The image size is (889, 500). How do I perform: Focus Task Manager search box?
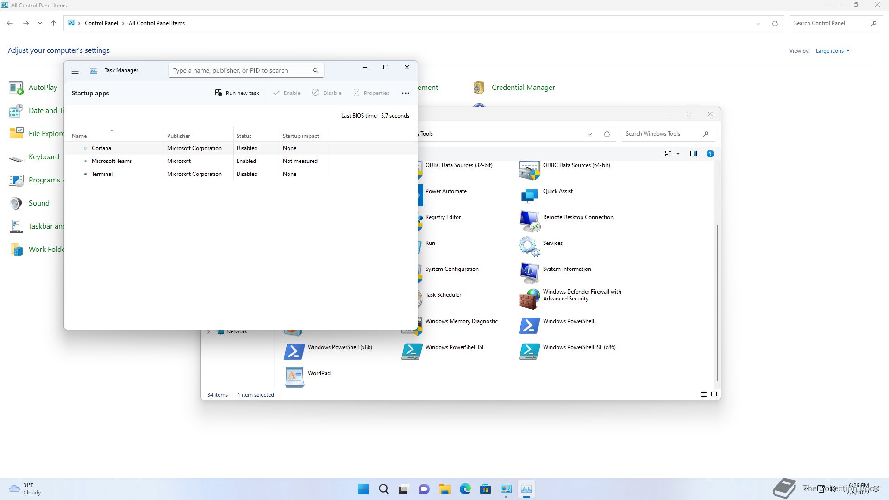coord(246,70)
